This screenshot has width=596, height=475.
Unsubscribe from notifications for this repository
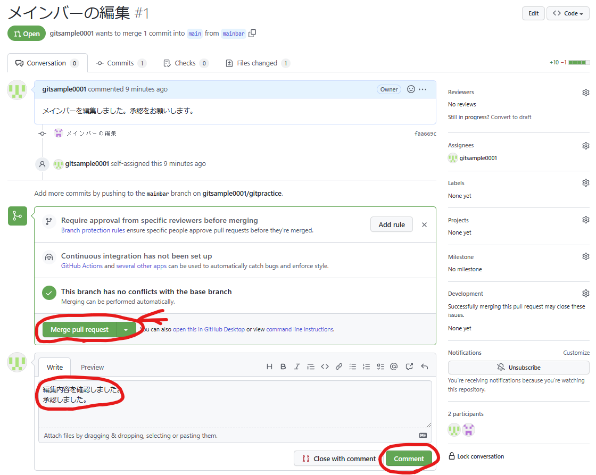(x=518, y=367)
